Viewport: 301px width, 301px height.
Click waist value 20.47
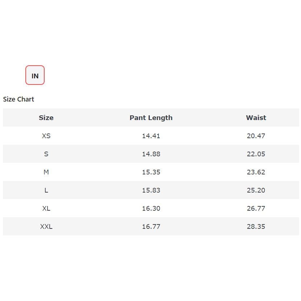pos(256,136)
